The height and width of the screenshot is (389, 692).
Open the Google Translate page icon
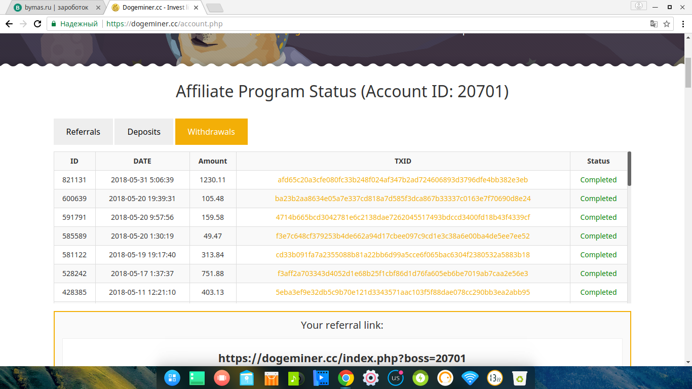[654, 24]
